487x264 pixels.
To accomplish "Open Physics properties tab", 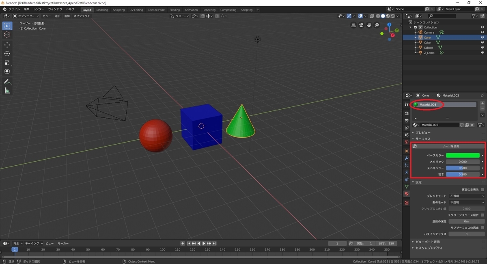I will 407,172.
